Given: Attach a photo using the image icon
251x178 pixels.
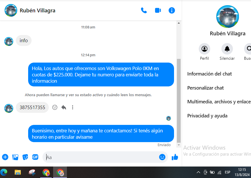Looking at the screenshot, I should coord(16,157).
